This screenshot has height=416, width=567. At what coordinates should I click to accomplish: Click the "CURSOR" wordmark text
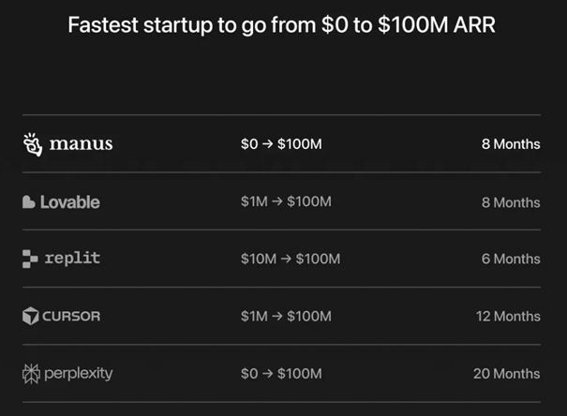72,317
